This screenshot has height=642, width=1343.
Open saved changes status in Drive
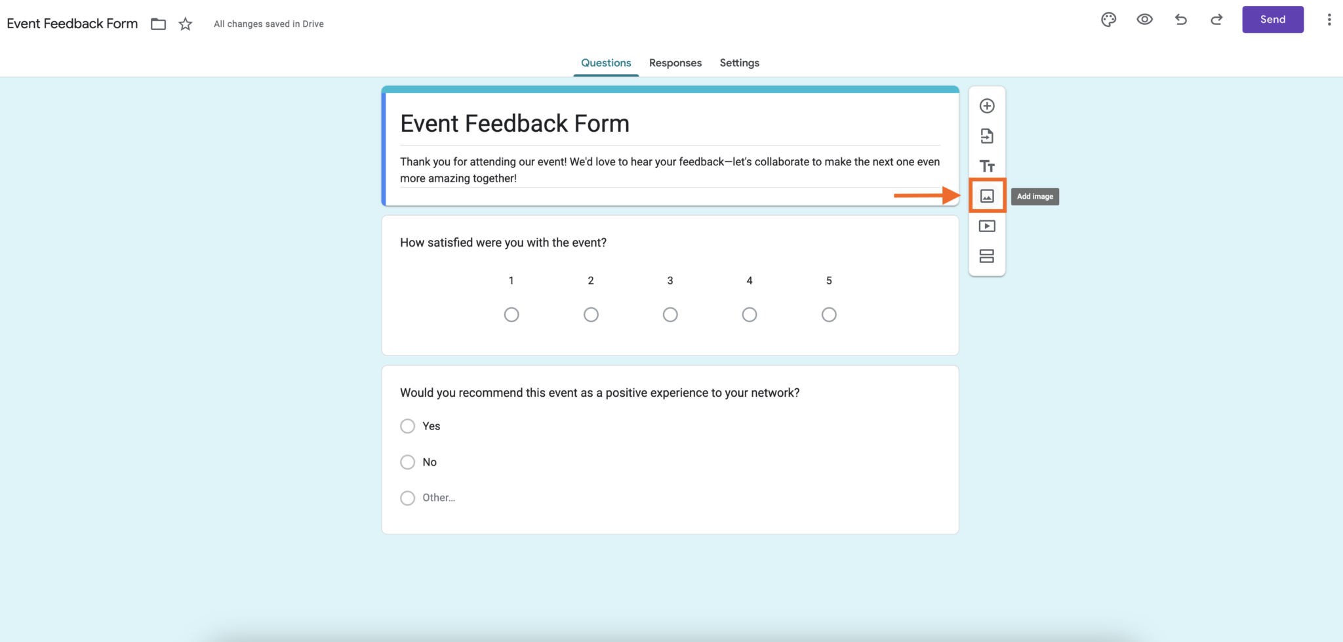click(x=268, y=24)
